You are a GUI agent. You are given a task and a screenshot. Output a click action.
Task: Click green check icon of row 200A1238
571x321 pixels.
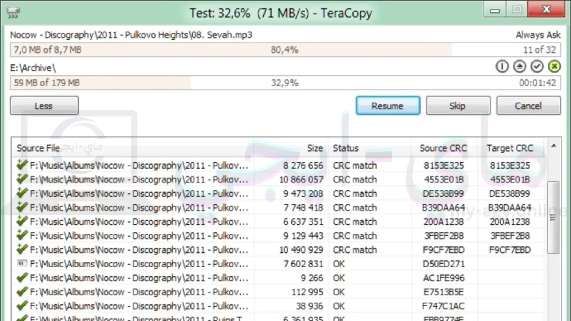point(22,221)
